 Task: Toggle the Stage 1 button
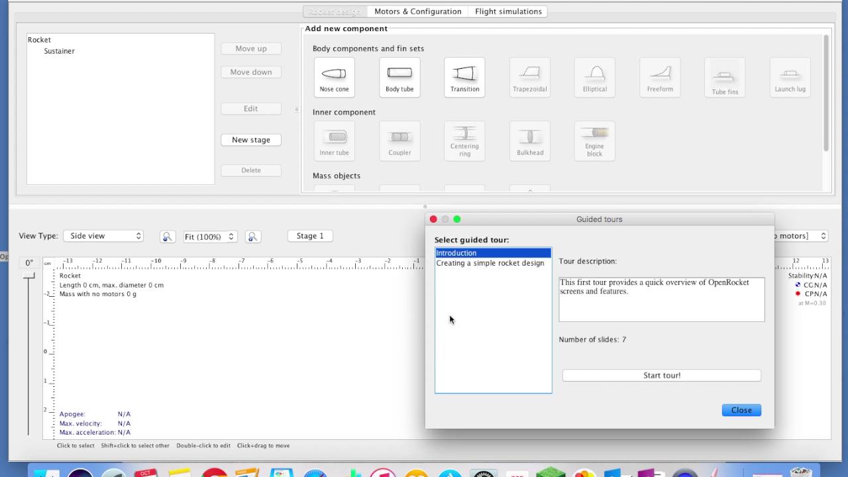coord(310,236)
